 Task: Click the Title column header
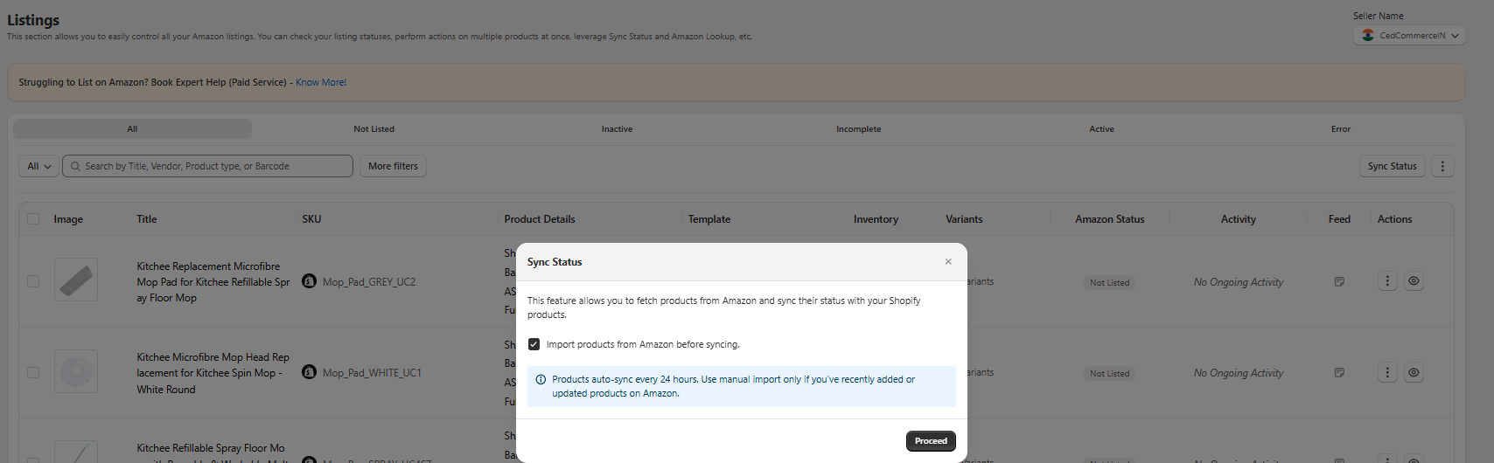click(147, 219)
